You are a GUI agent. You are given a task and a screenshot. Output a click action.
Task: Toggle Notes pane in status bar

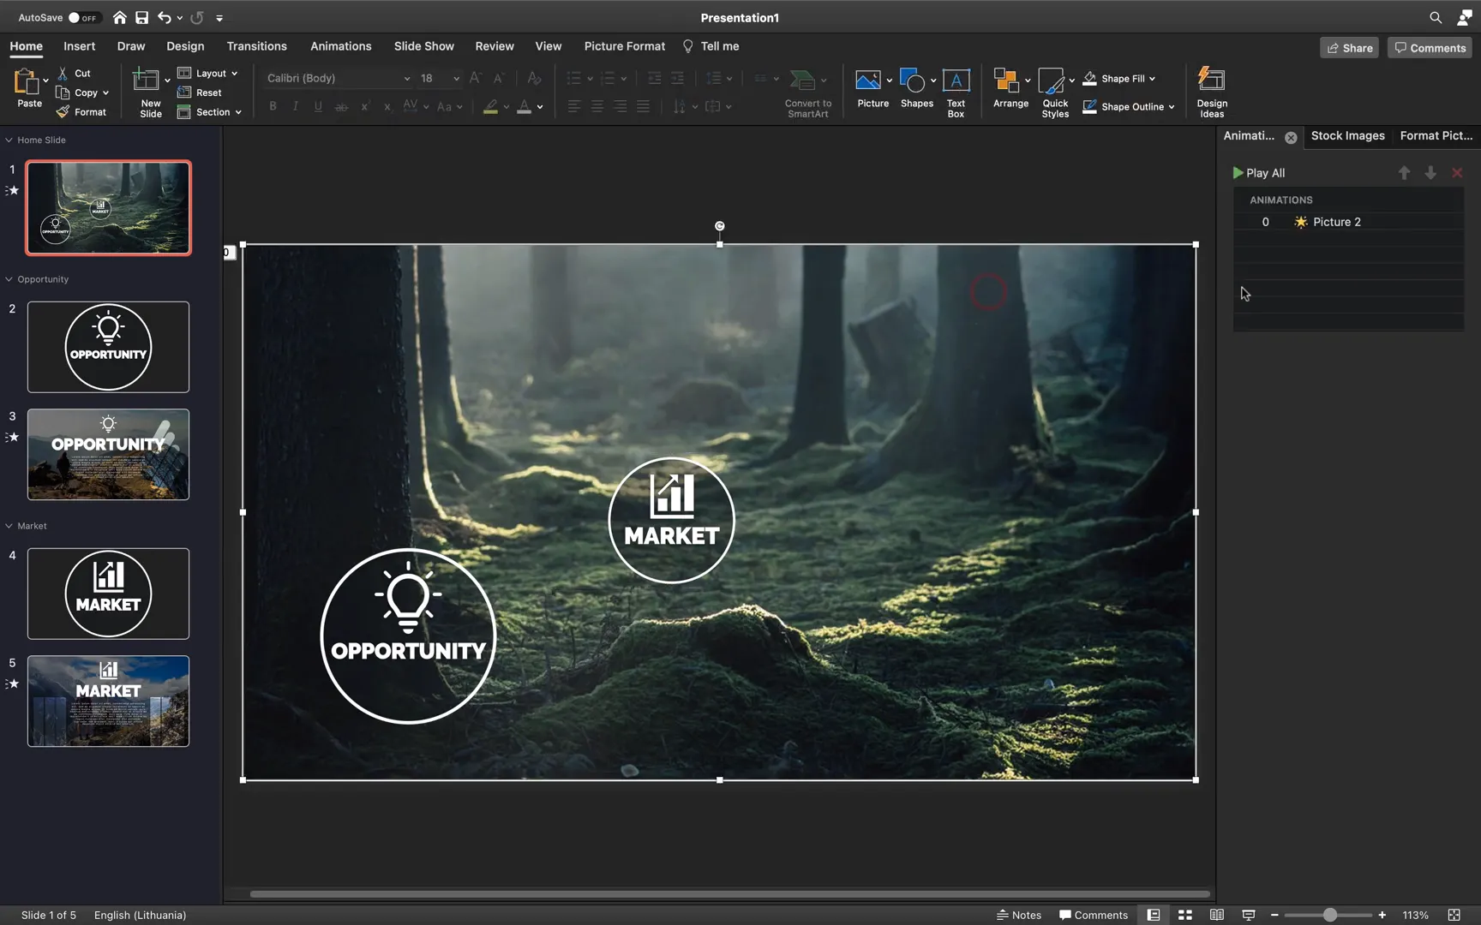click(1019, 915)
